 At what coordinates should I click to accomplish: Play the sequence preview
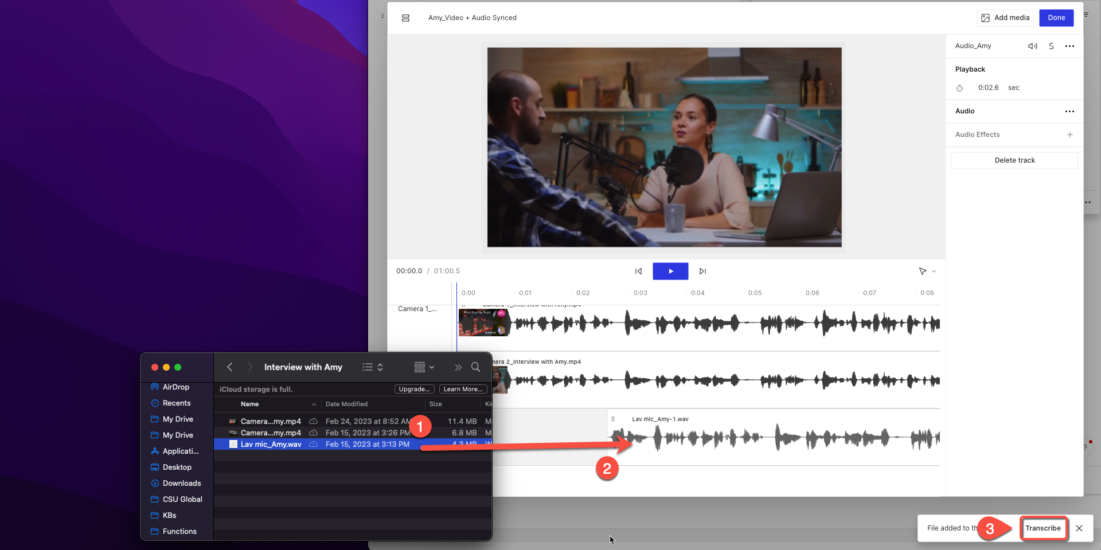tap(670, 271)
